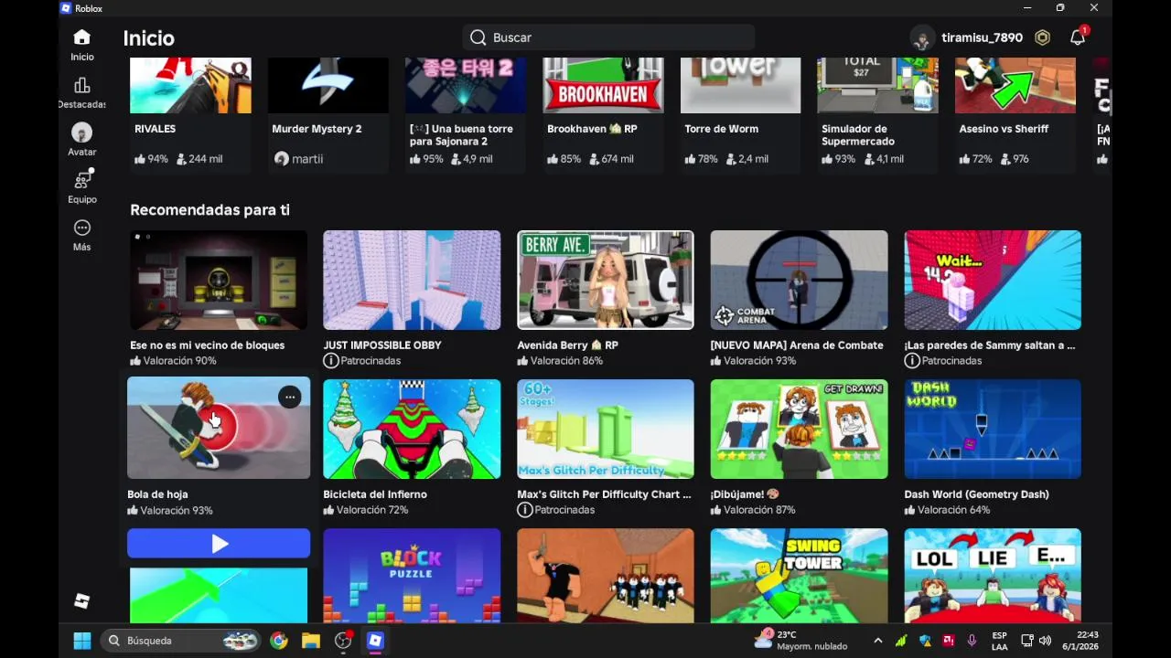Open the Robux currency icon
1171x658 pixels.
pos(1042,37)
